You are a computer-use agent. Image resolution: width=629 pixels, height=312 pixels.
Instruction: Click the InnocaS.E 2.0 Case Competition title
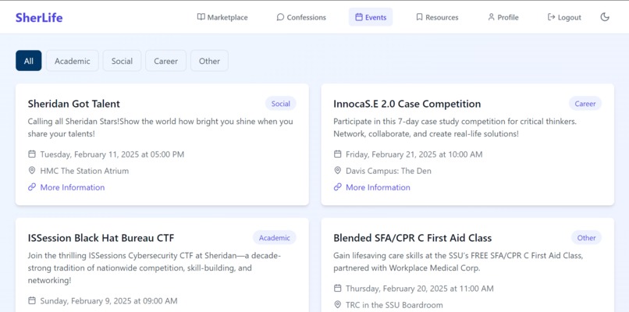[407, 104]
